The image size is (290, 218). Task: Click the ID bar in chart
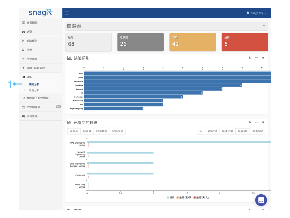(x=143, y=93)
